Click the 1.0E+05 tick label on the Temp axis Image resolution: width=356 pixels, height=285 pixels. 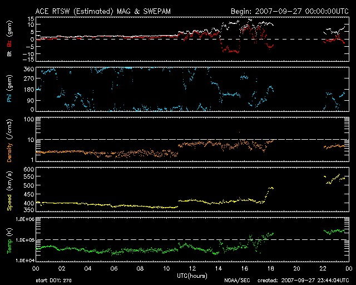(25, 240)
